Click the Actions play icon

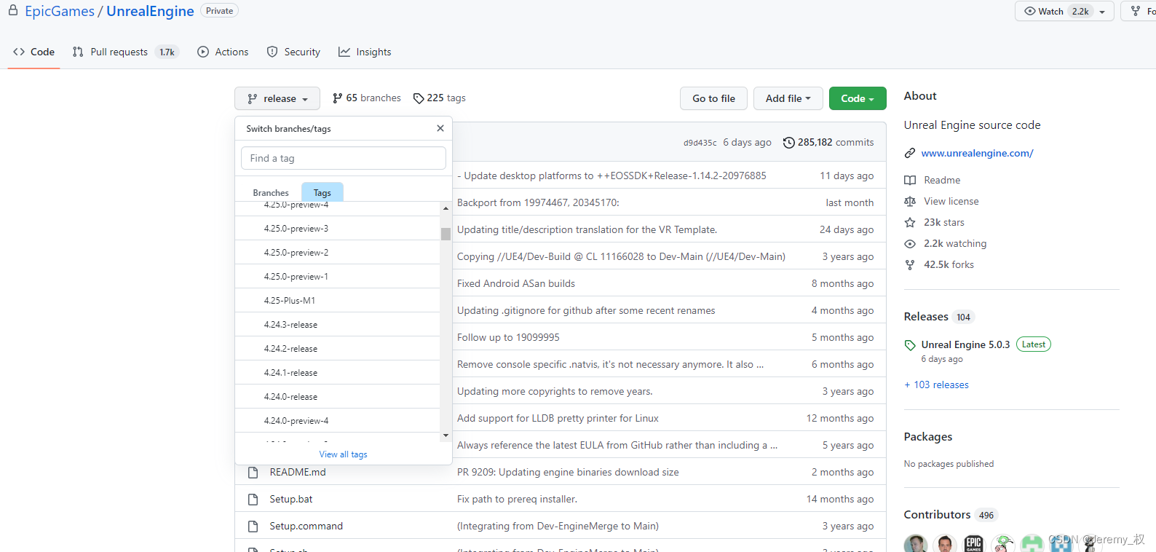pos(203,52)
